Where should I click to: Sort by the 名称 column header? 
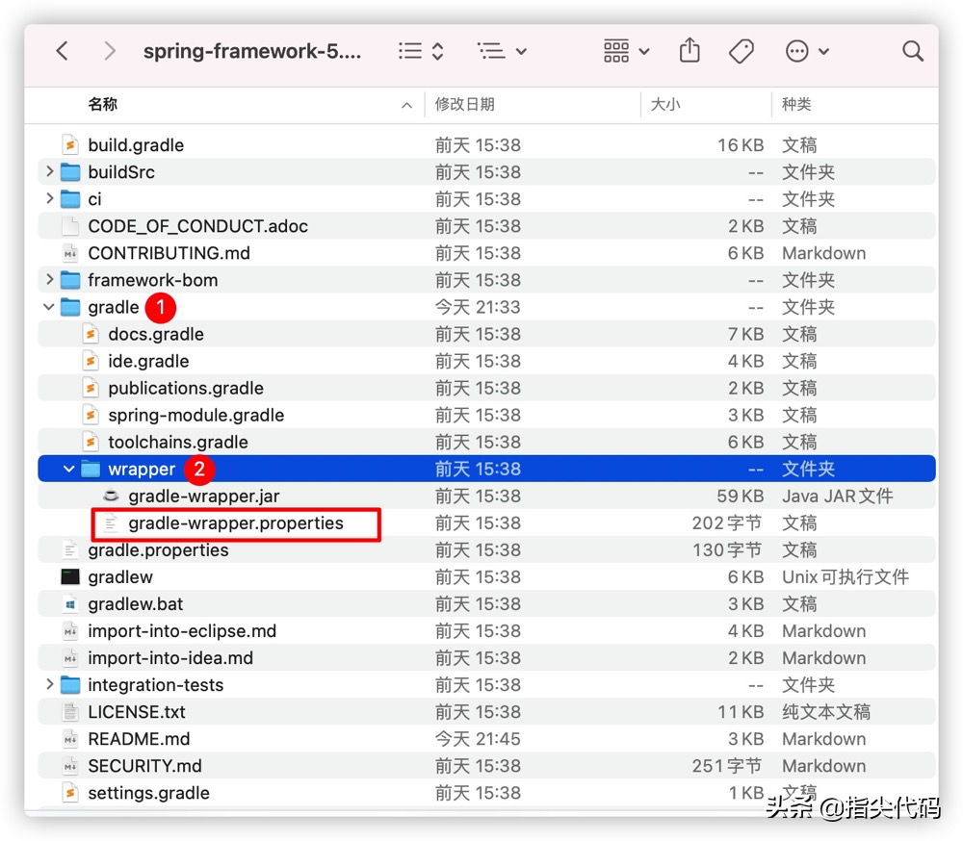[102, 104]
